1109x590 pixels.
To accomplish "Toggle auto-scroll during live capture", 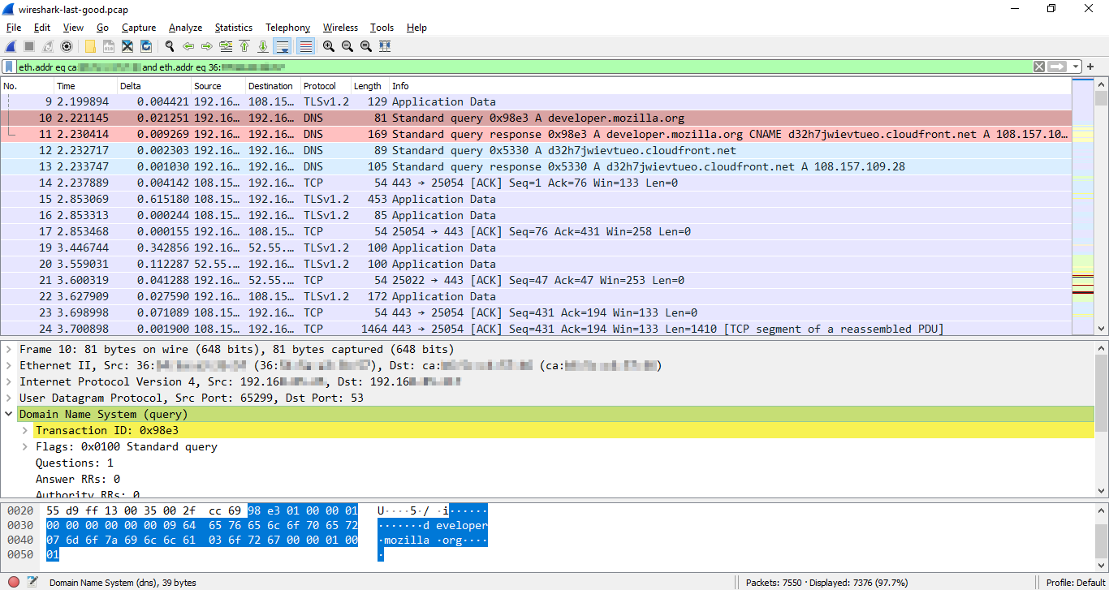I will coord(283,46).
